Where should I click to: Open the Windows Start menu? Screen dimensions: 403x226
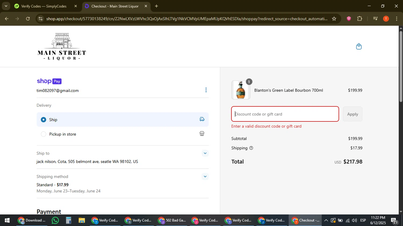(x=7, y=220)
